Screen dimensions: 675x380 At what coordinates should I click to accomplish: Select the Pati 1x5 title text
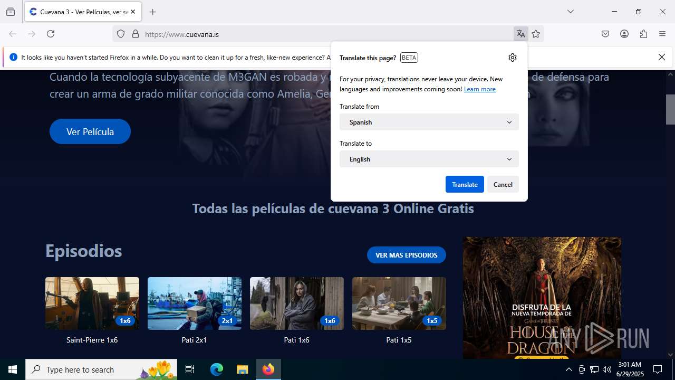[399, 340]
